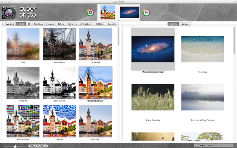Click the green play arrow icon
This screenshot has width=237, height=148.
tap(146, 12)
